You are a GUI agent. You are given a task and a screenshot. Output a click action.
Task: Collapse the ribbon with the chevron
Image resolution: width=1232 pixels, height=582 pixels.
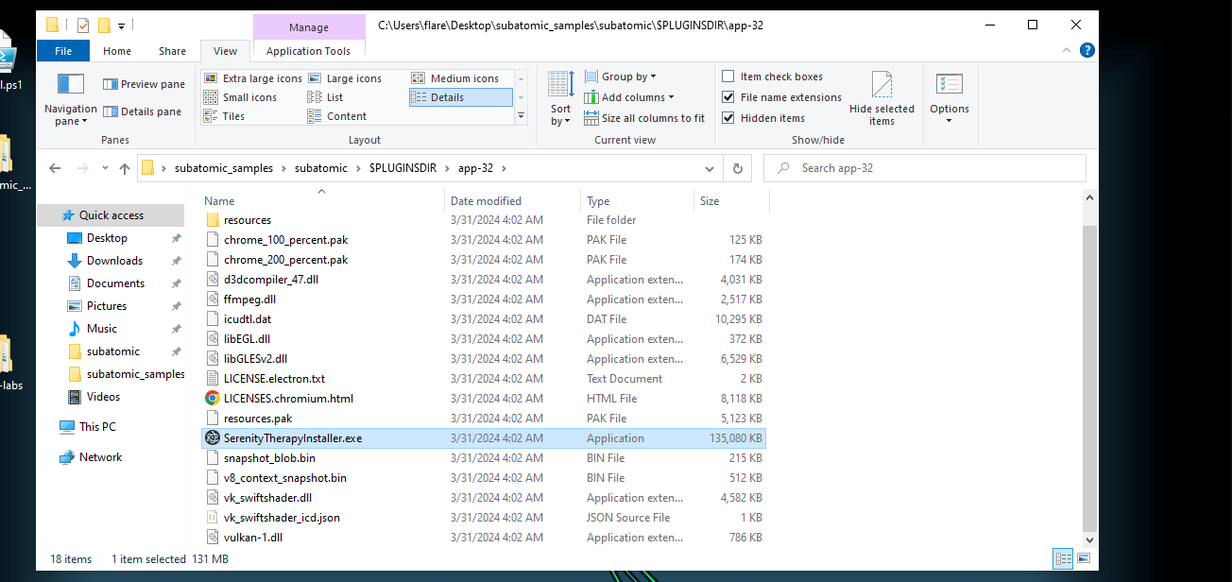[1065, 51]
